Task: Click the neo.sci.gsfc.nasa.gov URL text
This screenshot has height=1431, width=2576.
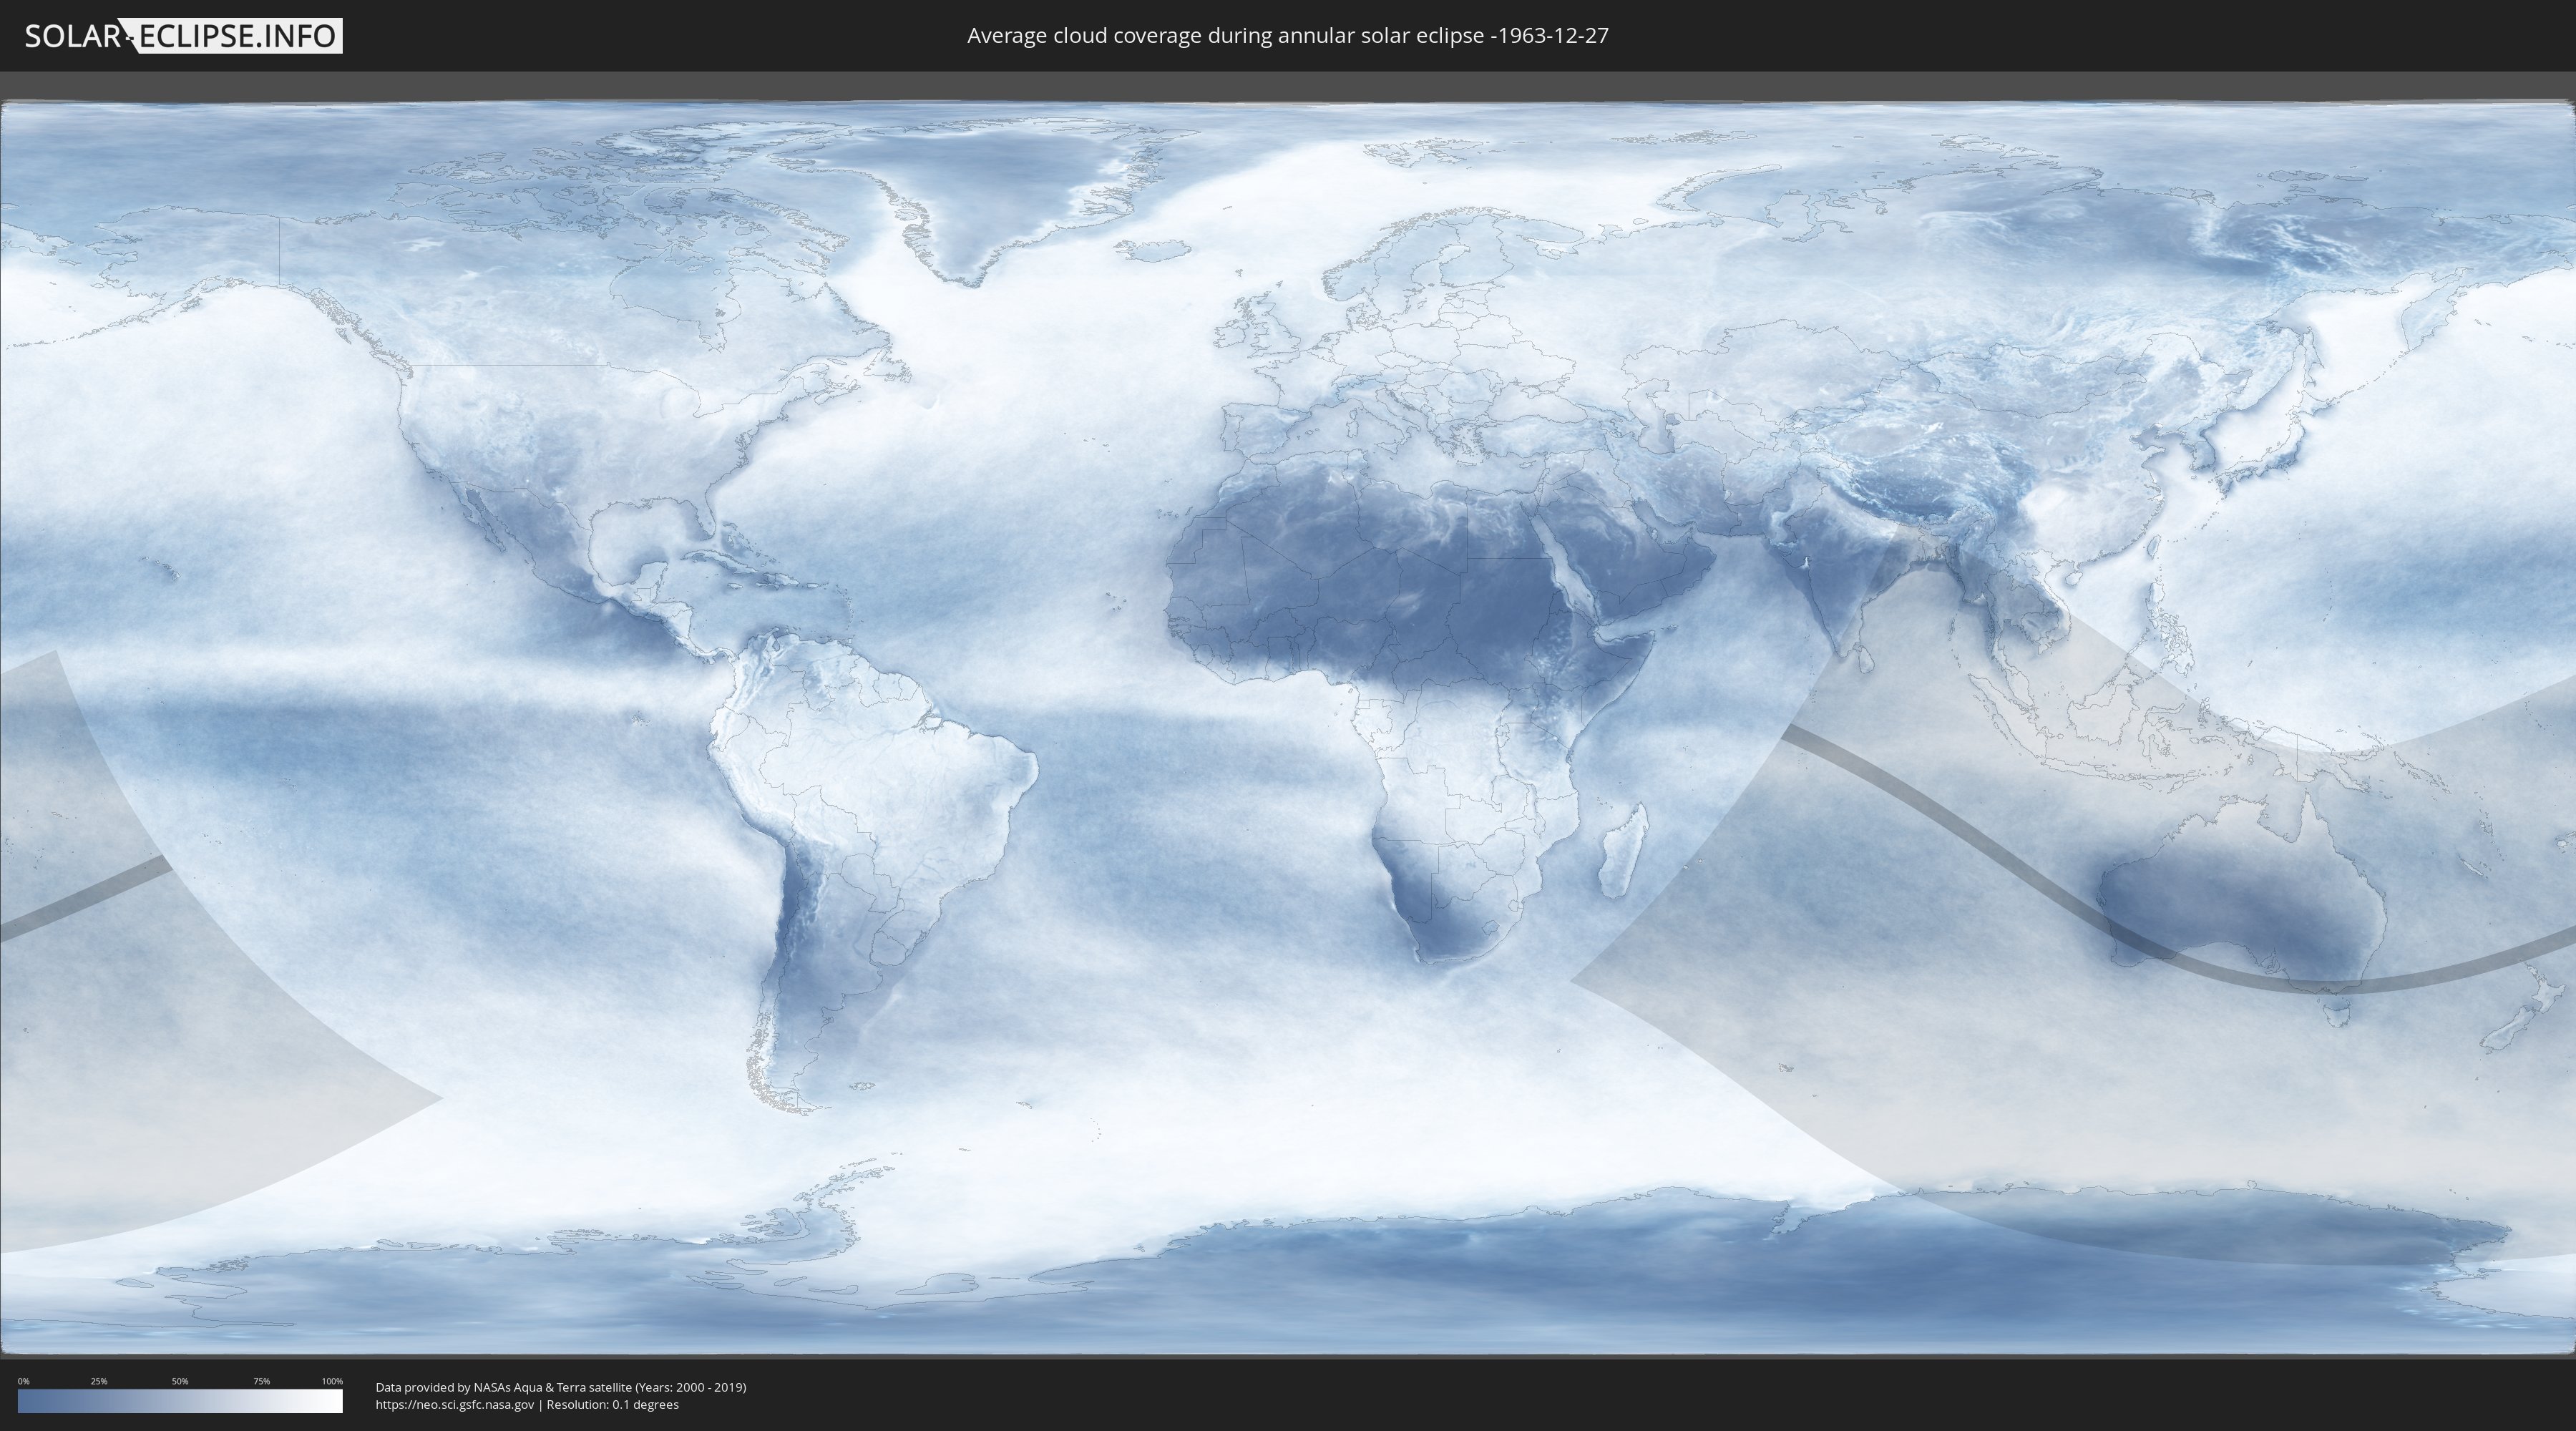Action: coord(455,1405)
